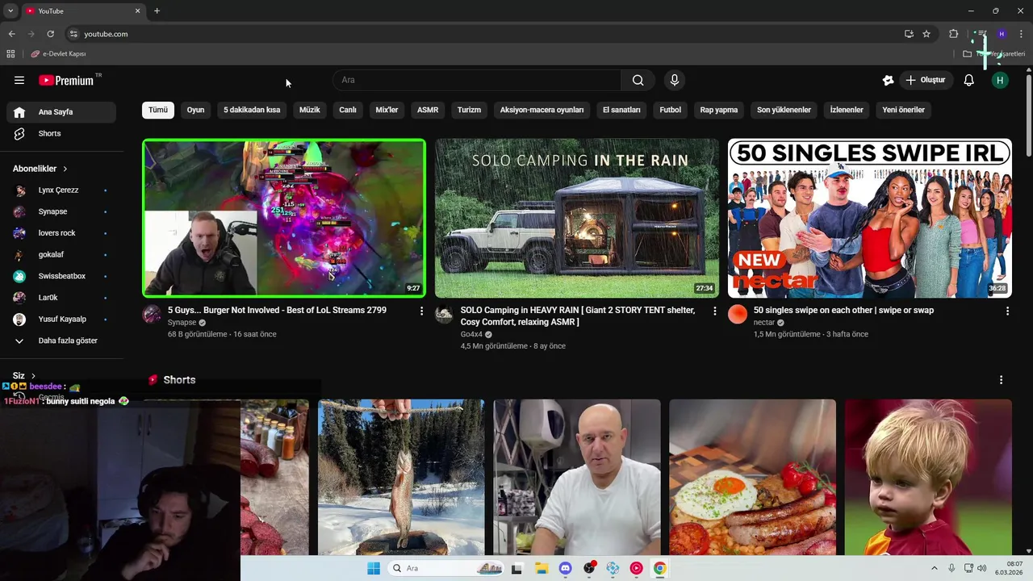Start voice search with the microphone
The width and height of the screenshot is (1033, 581).
coord(675,80)
